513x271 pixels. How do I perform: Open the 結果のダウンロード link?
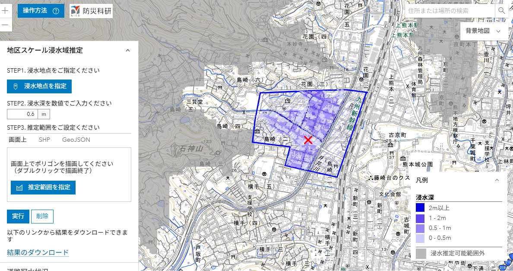(38, 252)
